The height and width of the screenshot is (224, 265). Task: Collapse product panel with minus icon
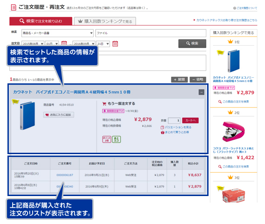(x=201, y=92)
